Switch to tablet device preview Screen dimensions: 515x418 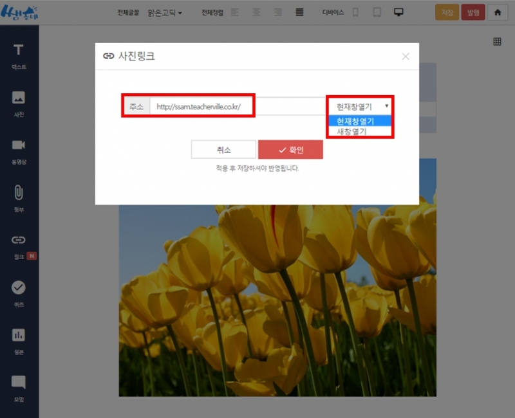[x=377, y=12]
